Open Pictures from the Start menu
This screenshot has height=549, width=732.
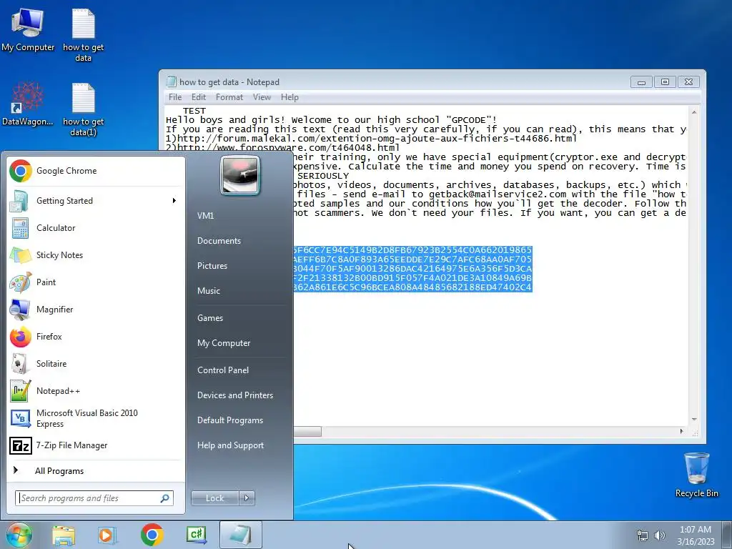pos(212,266)
